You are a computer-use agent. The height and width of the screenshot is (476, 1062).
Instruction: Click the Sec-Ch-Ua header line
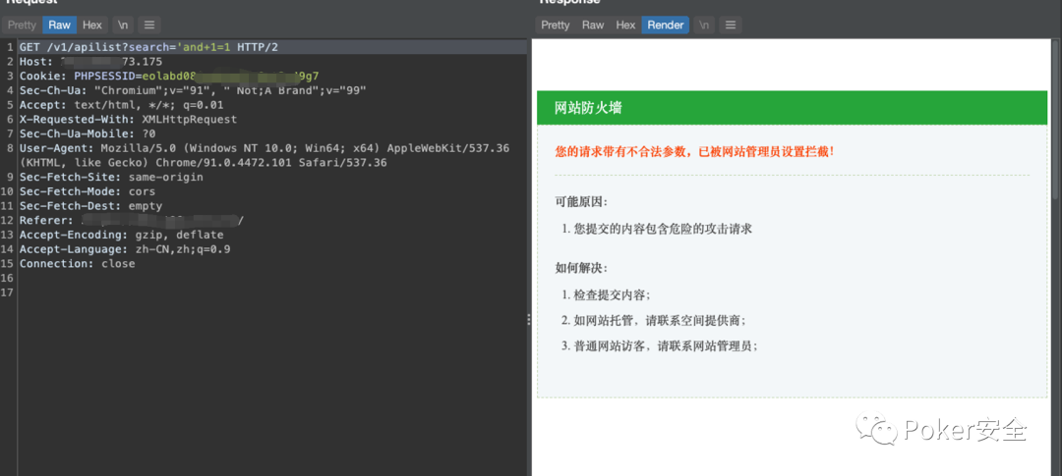(x=193, y=90)
